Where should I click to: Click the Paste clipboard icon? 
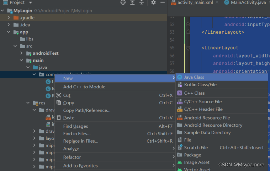59,117
